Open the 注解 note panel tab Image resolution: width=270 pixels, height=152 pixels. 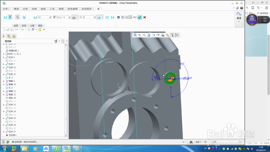(x=32, y=26)
